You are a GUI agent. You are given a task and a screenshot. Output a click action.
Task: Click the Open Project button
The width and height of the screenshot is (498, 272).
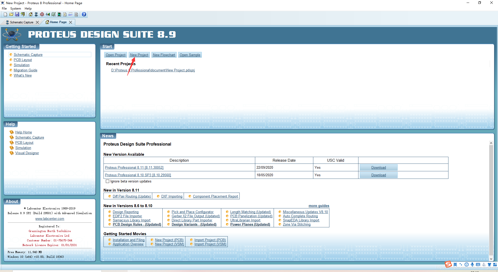[x=115, y=55]
